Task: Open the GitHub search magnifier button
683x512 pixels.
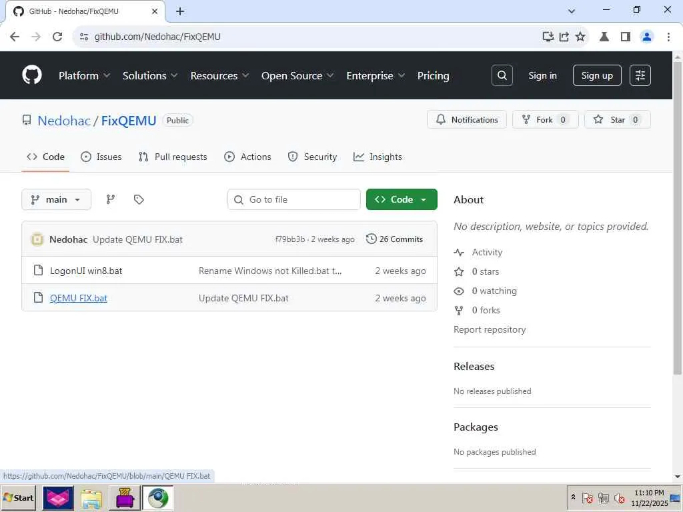Action: click(502, 75)
